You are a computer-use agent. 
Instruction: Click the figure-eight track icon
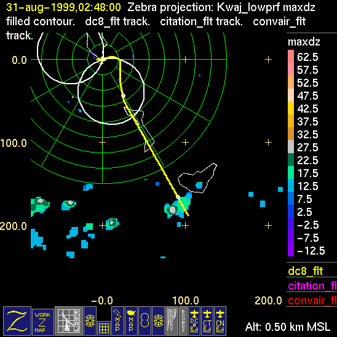[145, 321]
